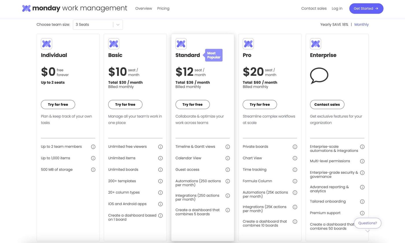The image size is (405, 243).
Task: Open the Pricing nav item
Action: [163, 8]
